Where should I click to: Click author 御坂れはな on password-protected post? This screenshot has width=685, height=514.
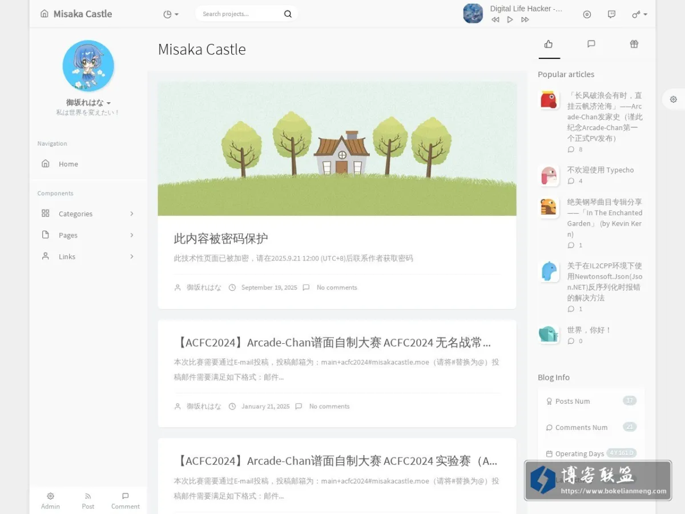[204, 287]
